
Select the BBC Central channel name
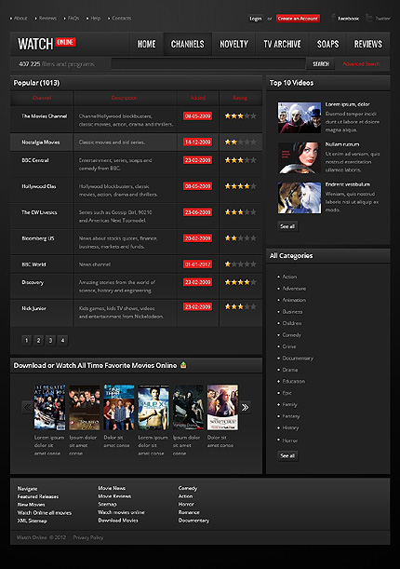[x=35, y=160]
